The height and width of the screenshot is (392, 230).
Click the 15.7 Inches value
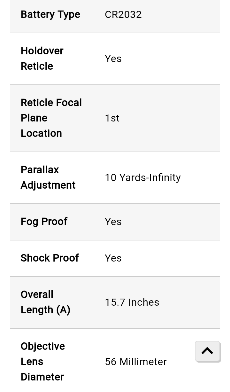[x=132, y=302]
